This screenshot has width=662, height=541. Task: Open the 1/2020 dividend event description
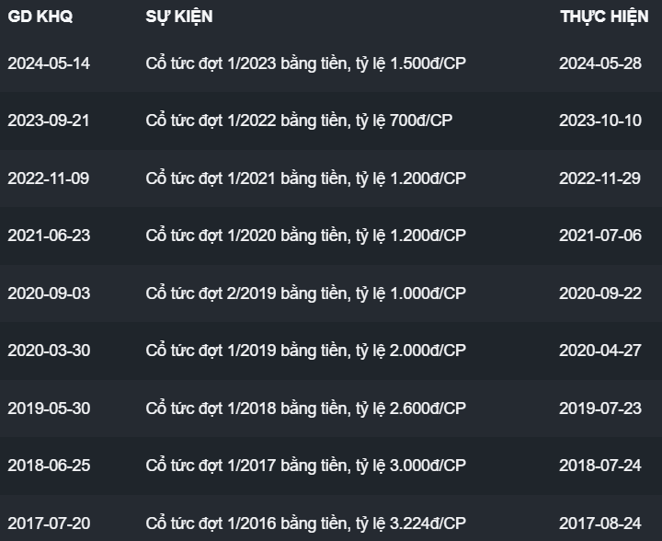[305, 236]
